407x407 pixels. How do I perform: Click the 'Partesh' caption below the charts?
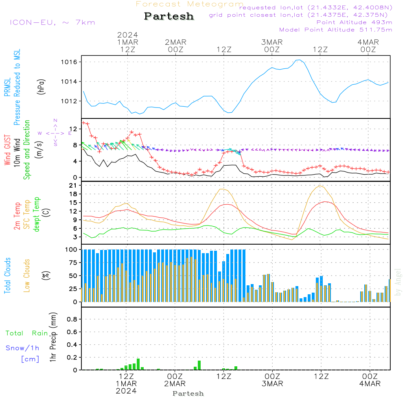(x=188, y=394)
